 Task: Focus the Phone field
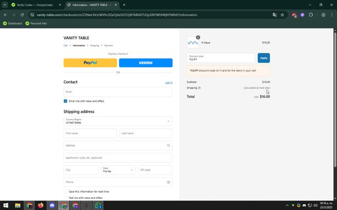[x=118, y=182]
